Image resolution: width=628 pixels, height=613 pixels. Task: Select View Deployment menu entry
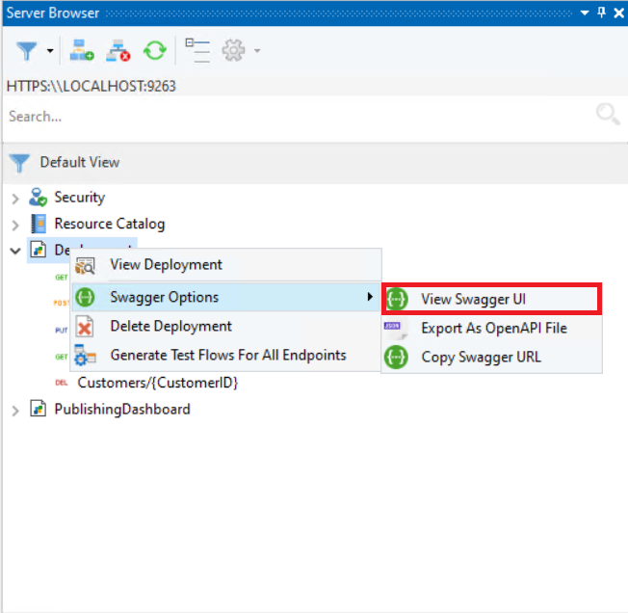click(166, 264)
